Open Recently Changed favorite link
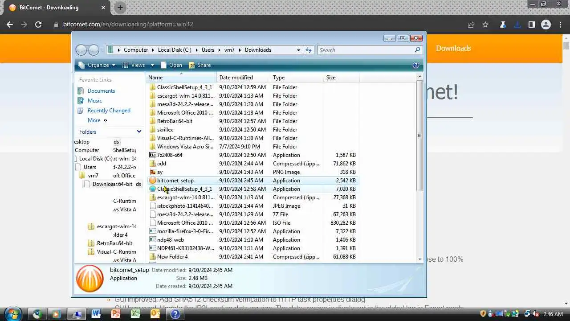This screenshot has width=570, height=321. (x=109, y=111)
